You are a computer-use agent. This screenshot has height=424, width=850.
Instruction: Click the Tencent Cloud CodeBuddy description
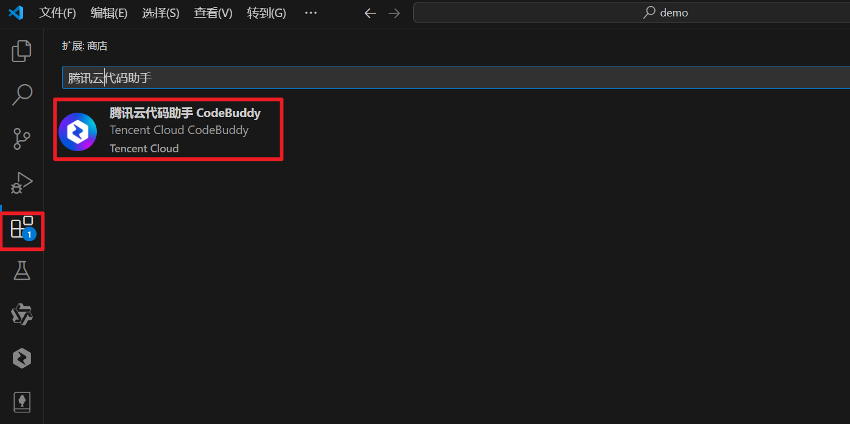(x=179, y=130)
